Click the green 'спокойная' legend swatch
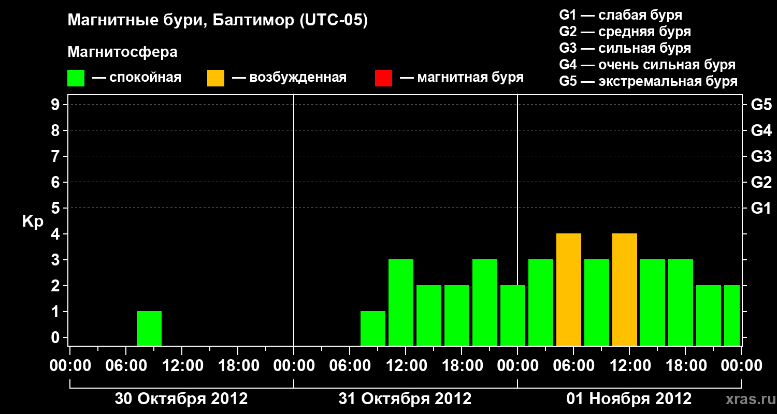This screenshot has width=777, height=414. [76, 78]
